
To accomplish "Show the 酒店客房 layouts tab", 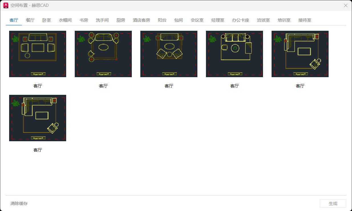I will [x=141, y=20].
